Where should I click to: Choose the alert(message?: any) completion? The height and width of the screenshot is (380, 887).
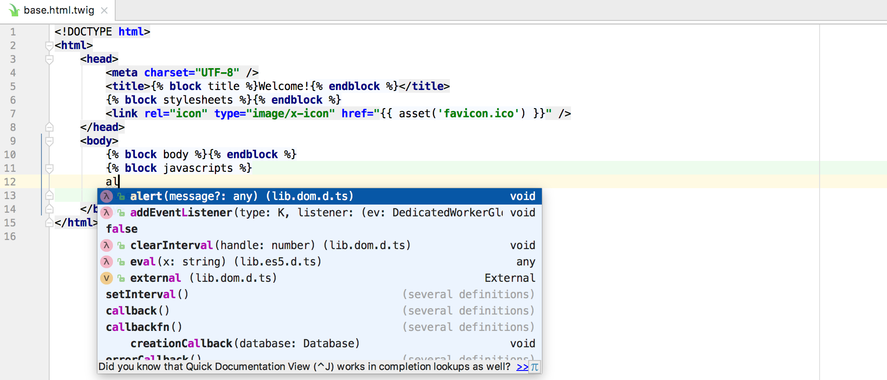320,196
